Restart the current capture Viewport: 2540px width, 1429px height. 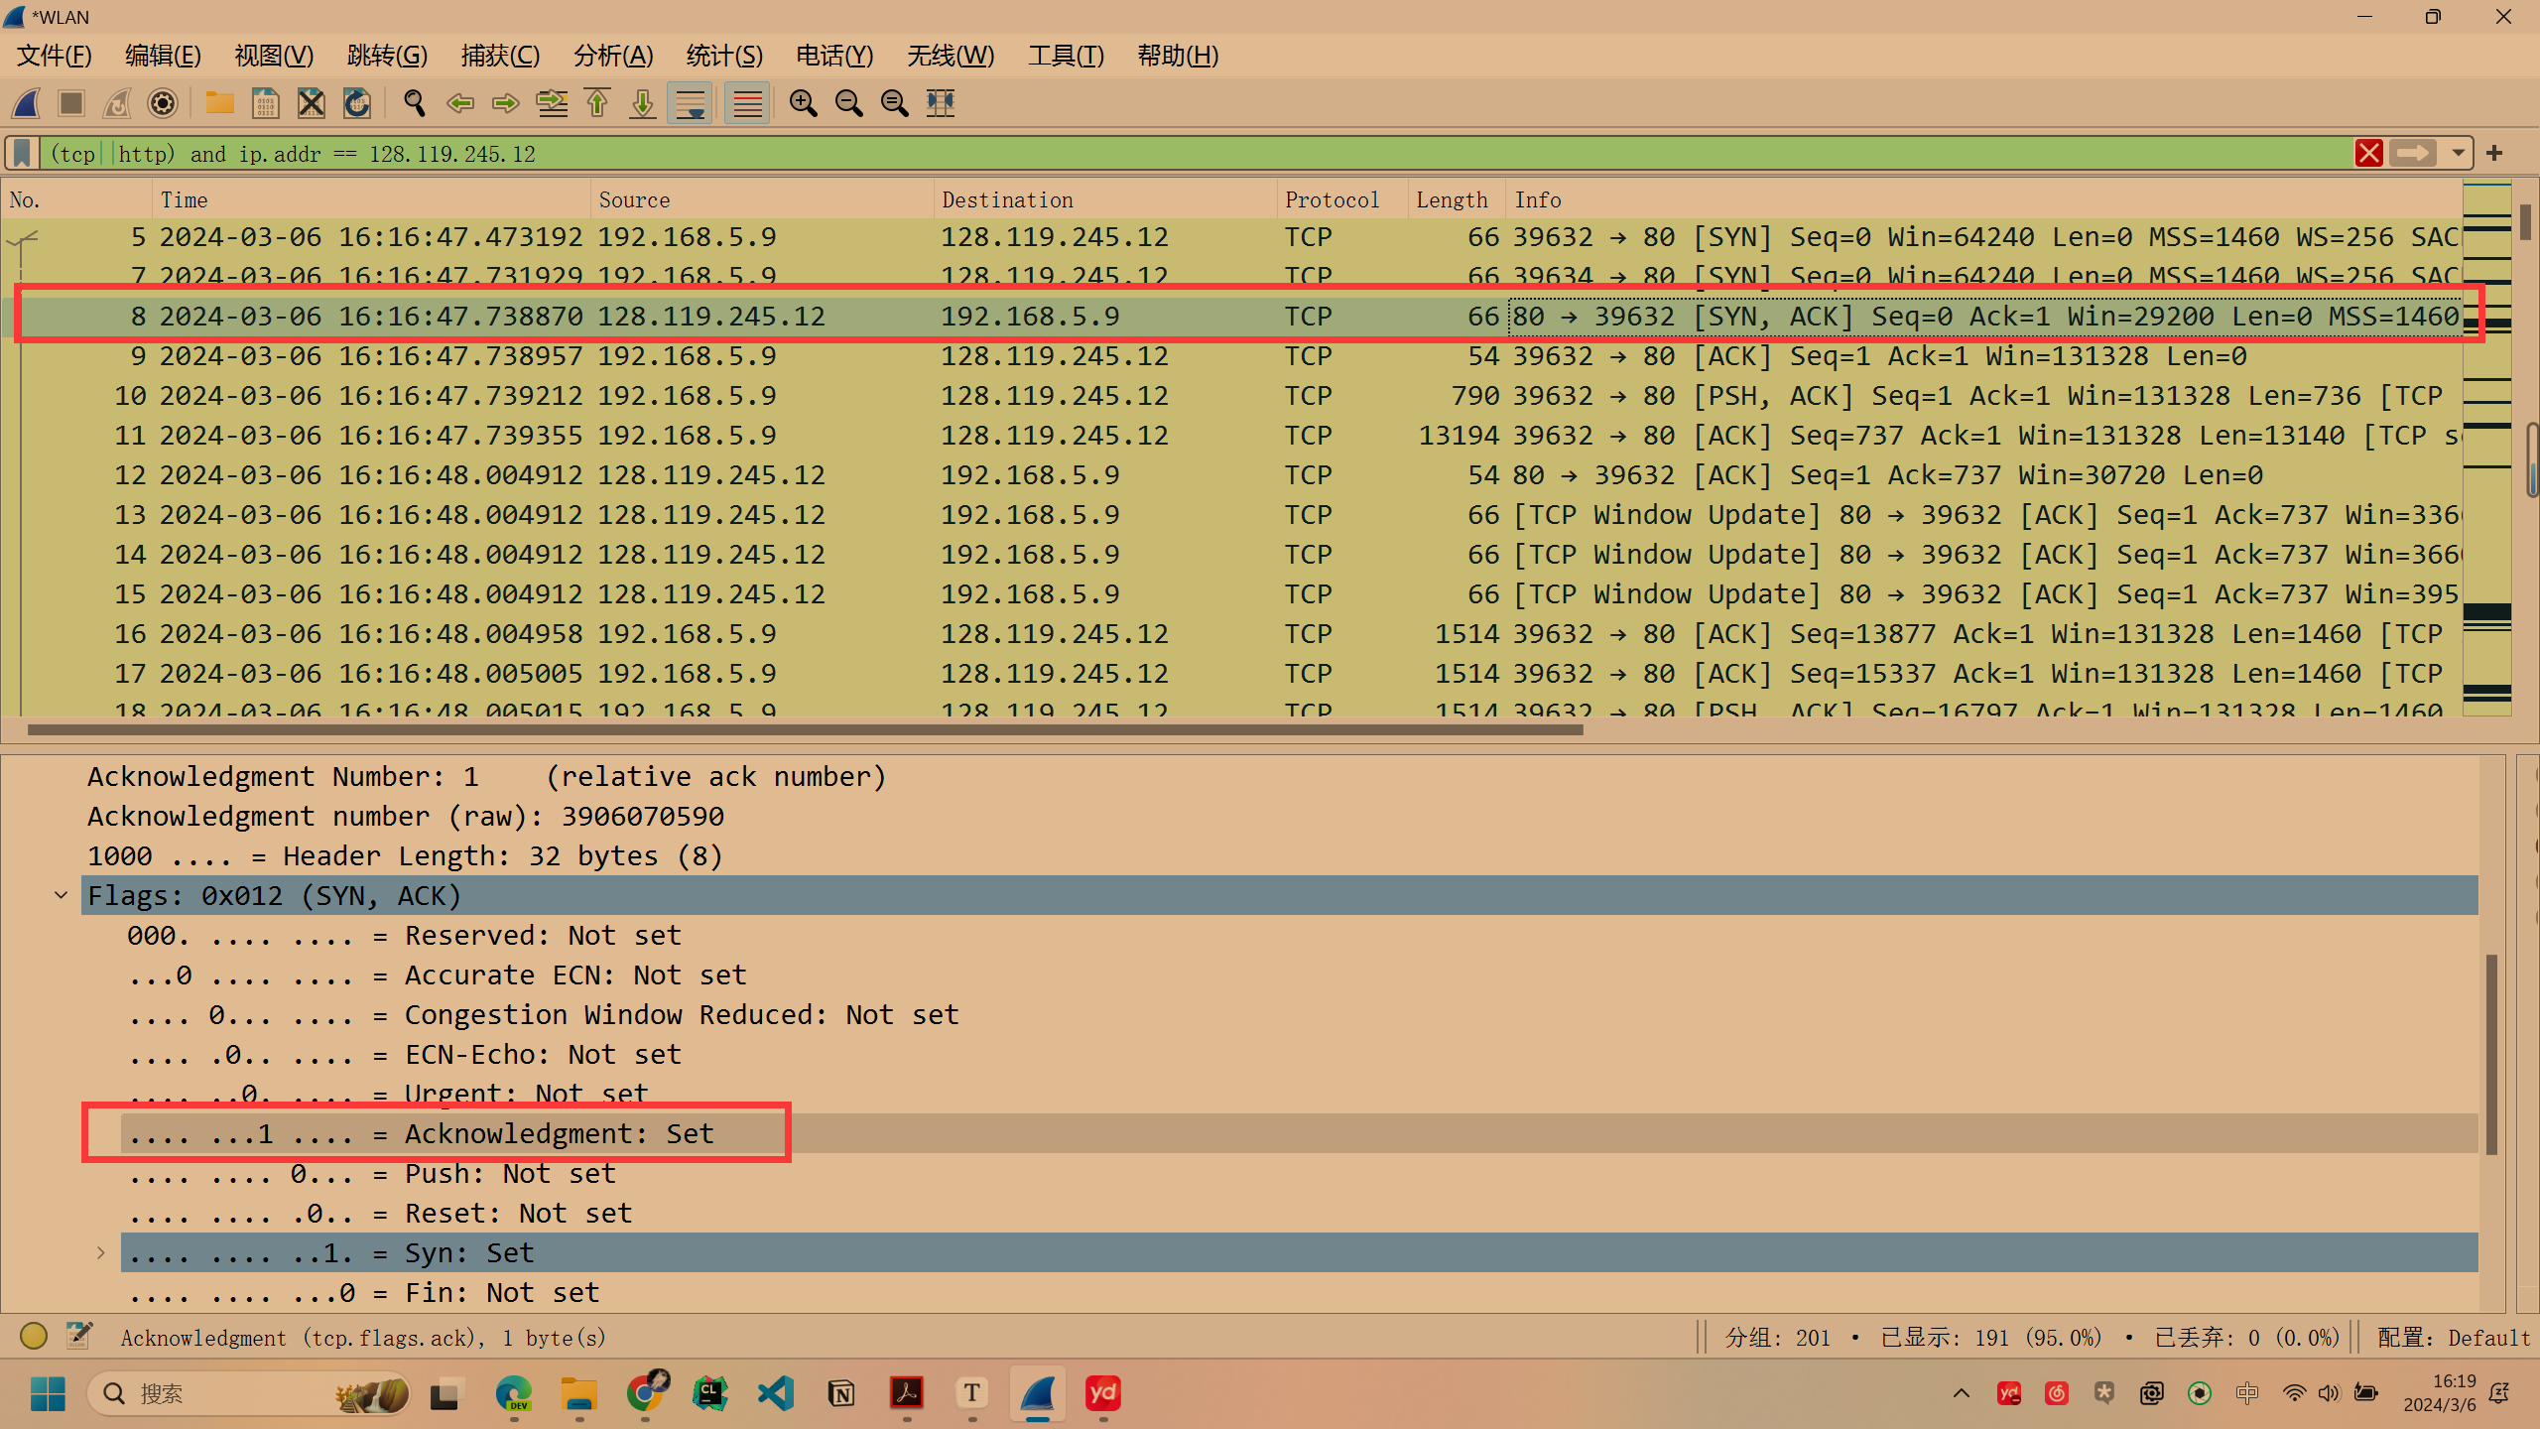coord(116,103)
